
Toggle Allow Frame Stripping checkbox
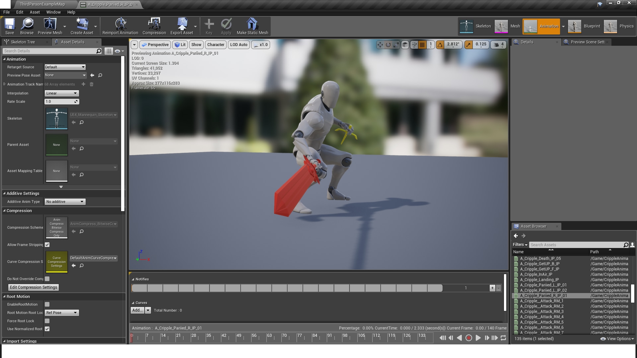(x=47, y=245)
